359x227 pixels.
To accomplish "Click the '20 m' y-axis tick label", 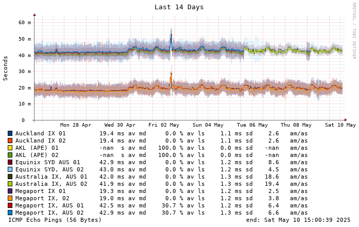I will tap(25, 88).
